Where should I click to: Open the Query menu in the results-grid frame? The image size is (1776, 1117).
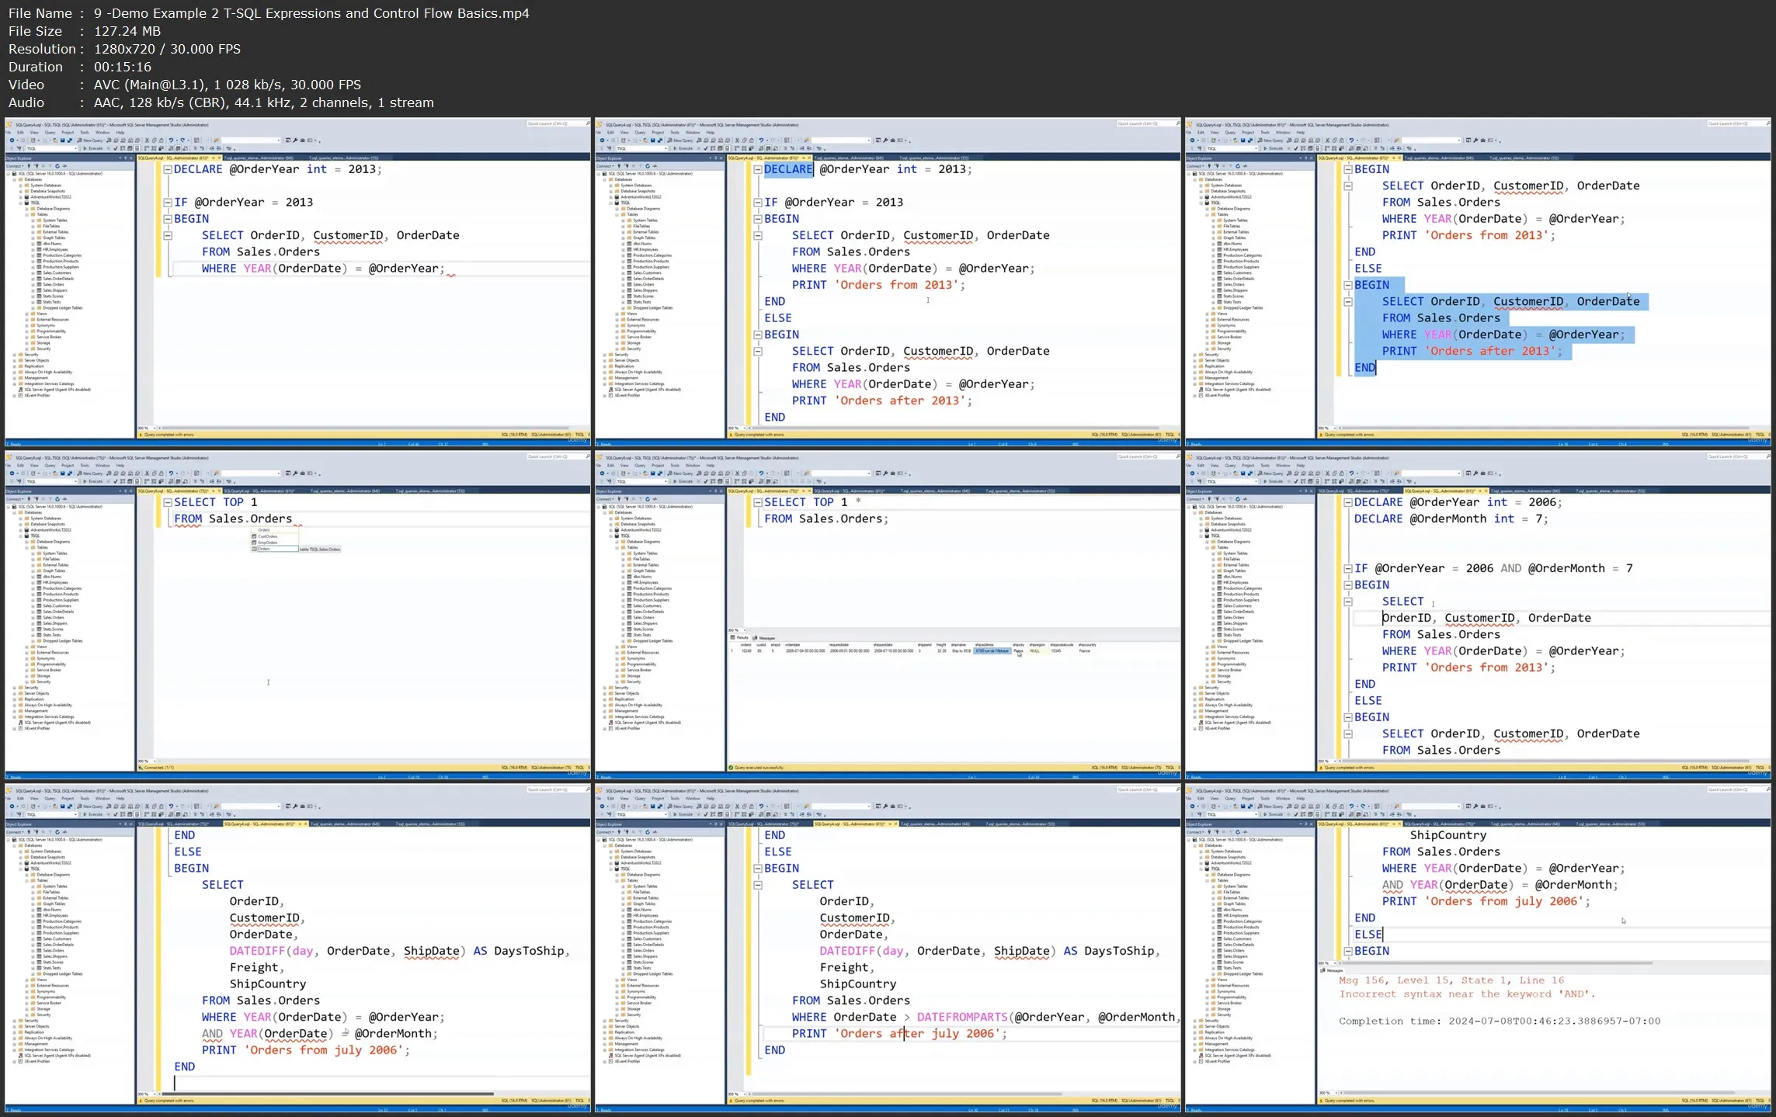(640, 466)
